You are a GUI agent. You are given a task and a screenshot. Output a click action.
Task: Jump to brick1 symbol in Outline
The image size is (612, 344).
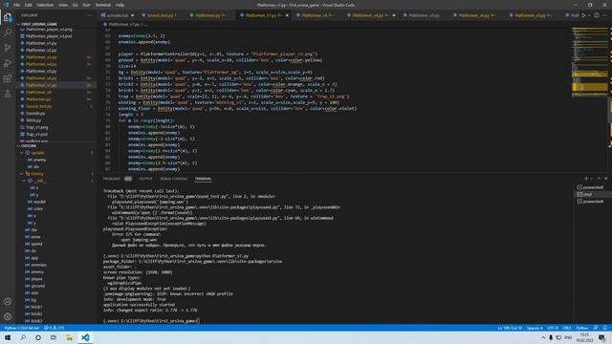36,307
